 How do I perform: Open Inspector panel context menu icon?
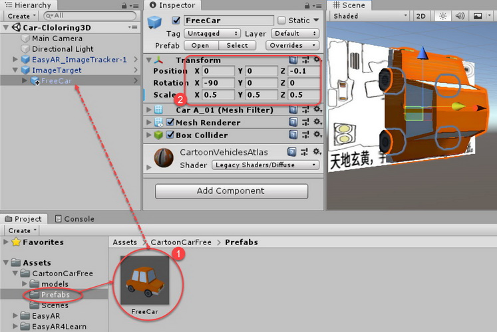coord(318,6)
